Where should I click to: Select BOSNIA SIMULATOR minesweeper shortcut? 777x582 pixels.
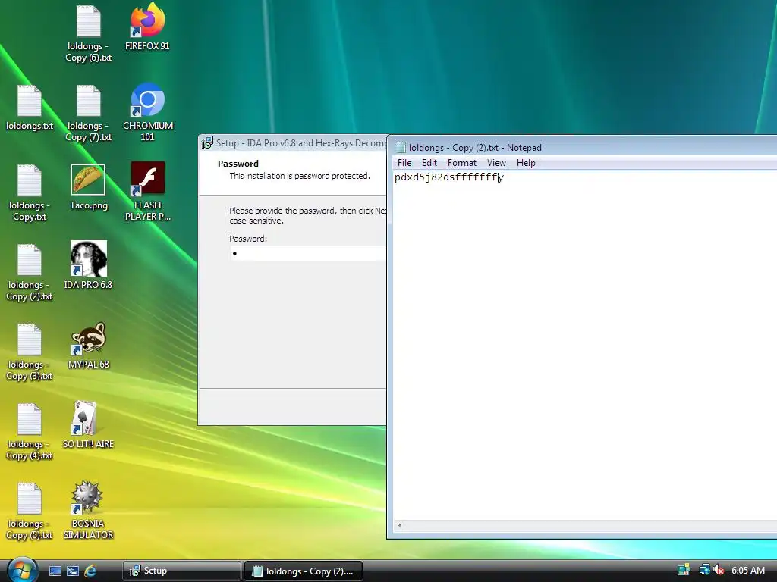pos(88,510)
